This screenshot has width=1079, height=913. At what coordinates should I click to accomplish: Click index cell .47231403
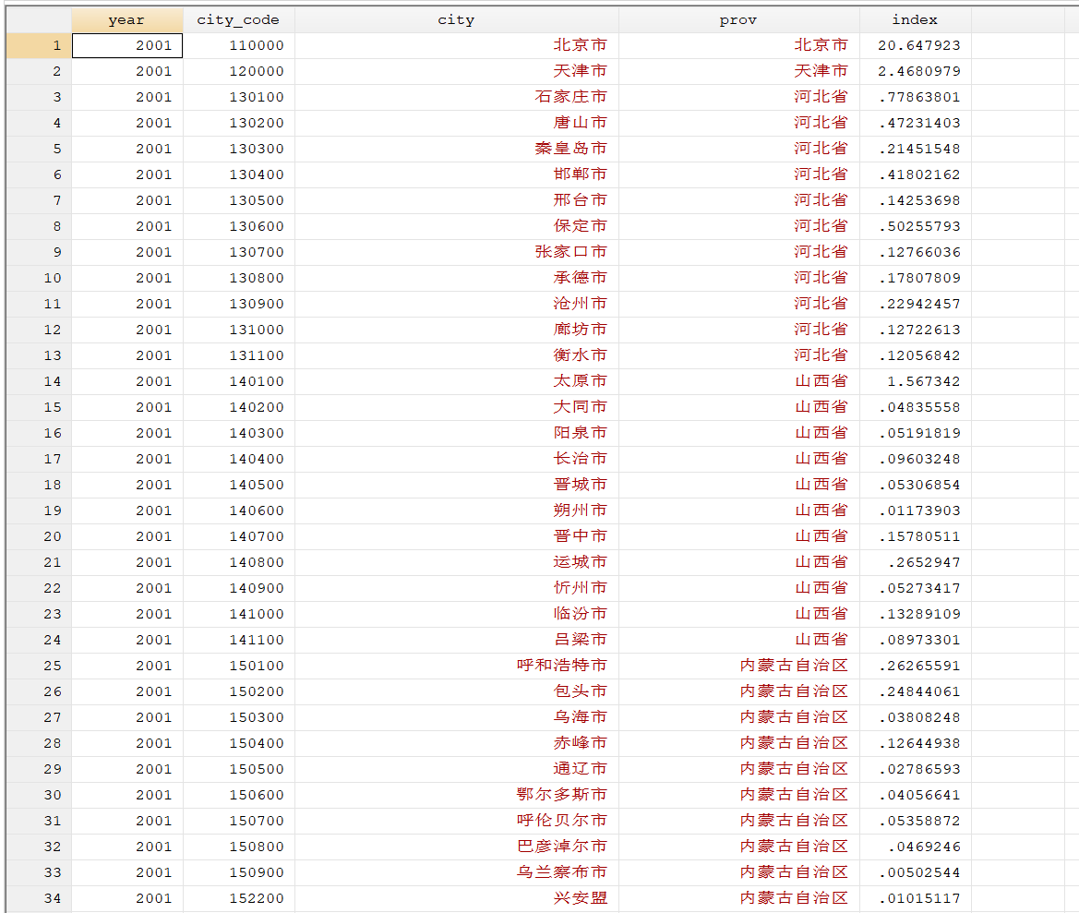(916, 123)
